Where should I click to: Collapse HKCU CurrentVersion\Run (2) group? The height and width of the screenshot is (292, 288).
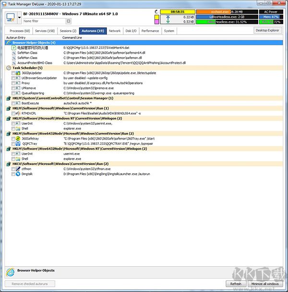[x=144, y=164]
